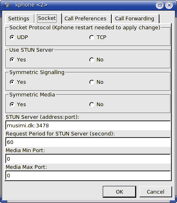Click the Cancel button

155,192
